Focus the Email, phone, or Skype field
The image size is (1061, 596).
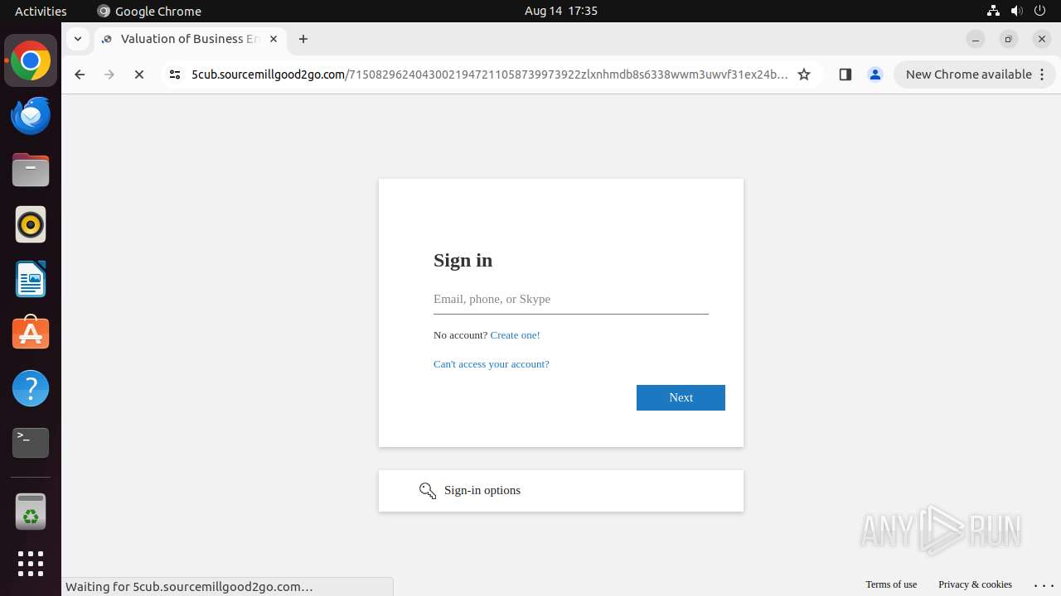(x=571, y=300)
